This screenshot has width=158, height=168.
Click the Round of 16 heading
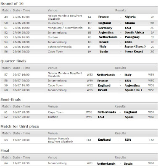click(12, 3)
